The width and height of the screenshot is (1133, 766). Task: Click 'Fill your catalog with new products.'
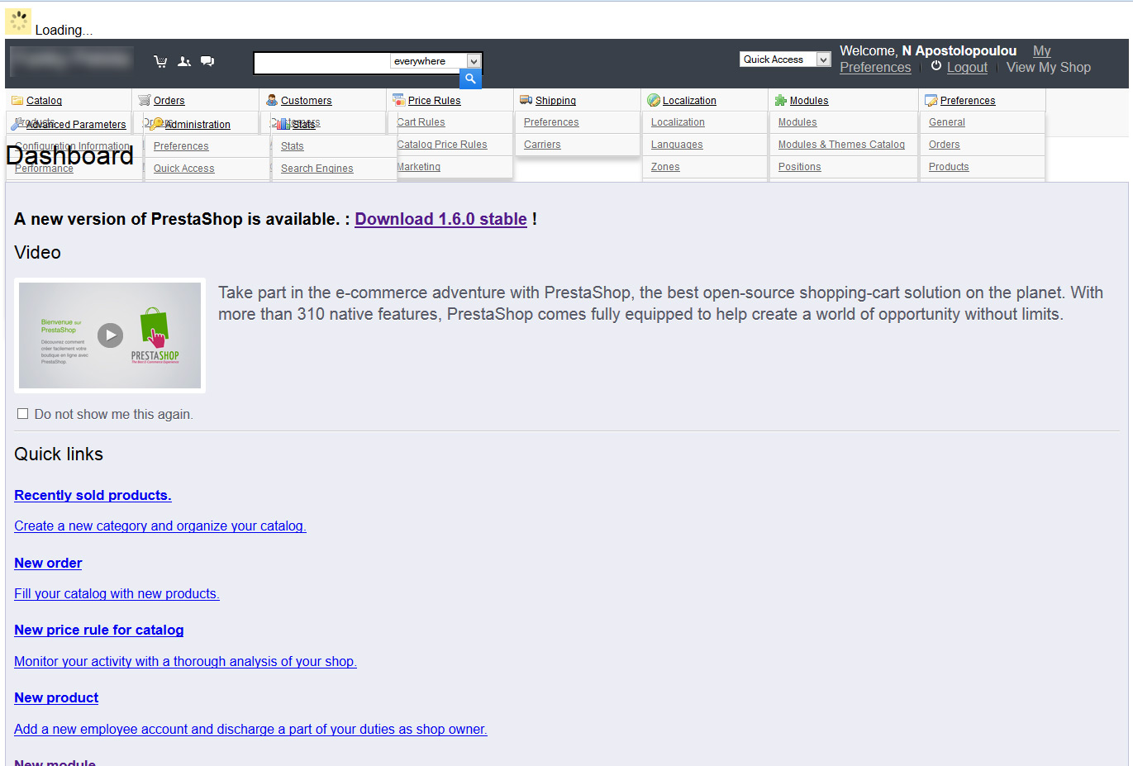[117, 593]
